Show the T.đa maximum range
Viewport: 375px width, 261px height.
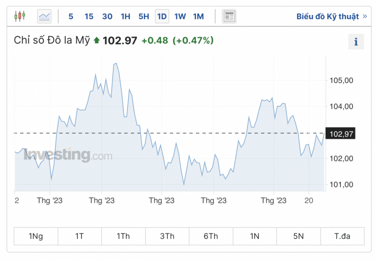point(342,236)
